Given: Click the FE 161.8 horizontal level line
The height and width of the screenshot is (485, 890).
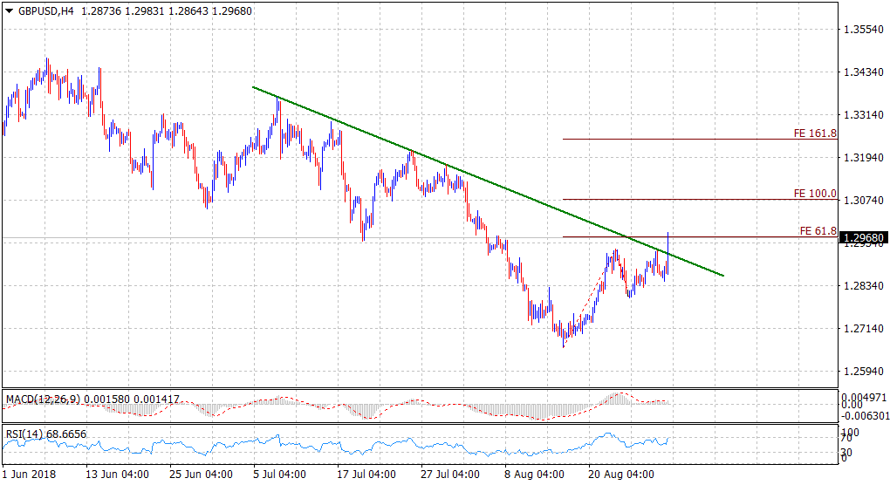Looking at the screenshot, I should coord(681,139).
